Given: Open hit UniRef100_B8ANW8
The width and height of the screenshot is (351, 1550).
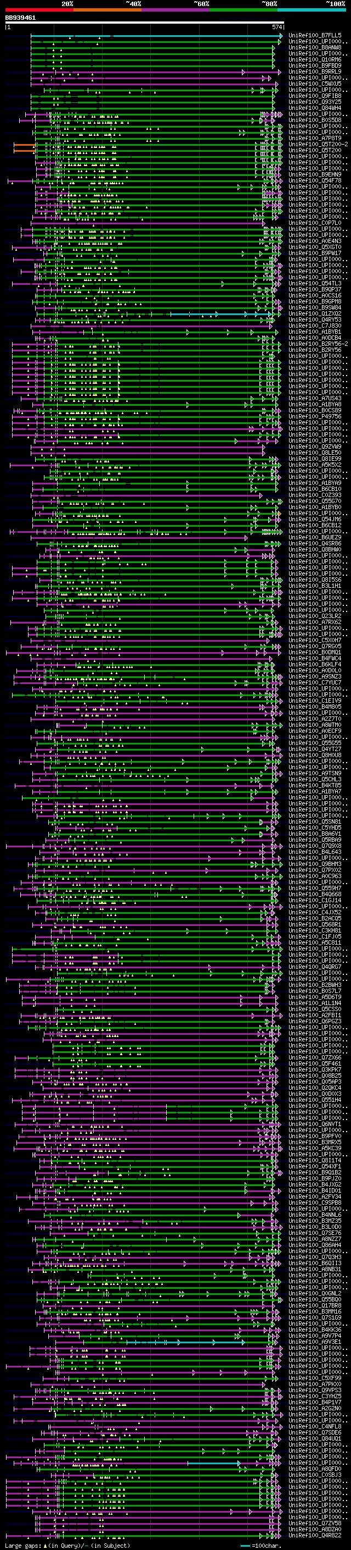Looking at the screenshot, I should [x=315, y=47].
